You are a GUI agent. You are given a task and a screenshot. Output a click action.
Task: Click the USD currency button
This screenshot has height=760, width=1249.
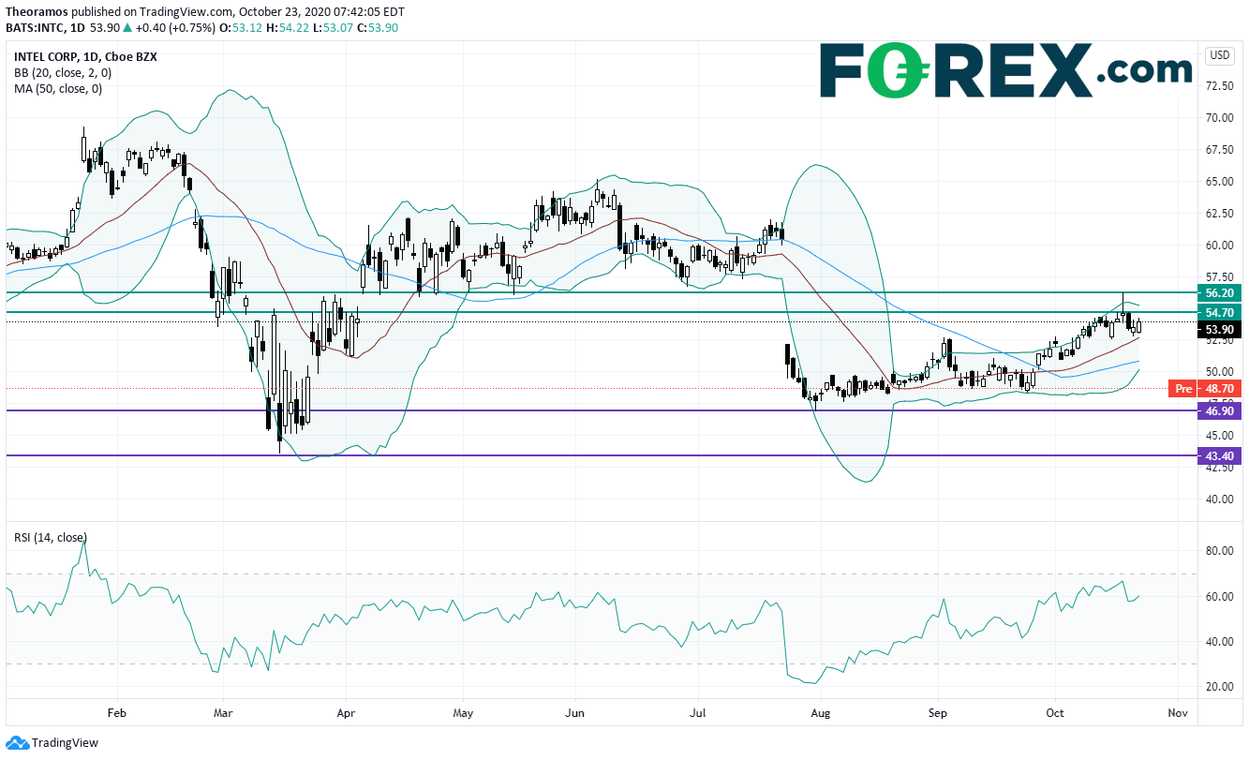pyautogui.click(x=1220, y=55)
